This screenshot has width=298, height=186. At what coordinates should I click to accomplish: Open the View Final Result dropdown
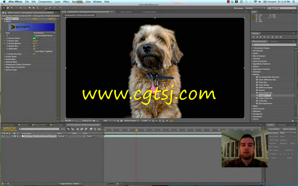tap(44, 33)
